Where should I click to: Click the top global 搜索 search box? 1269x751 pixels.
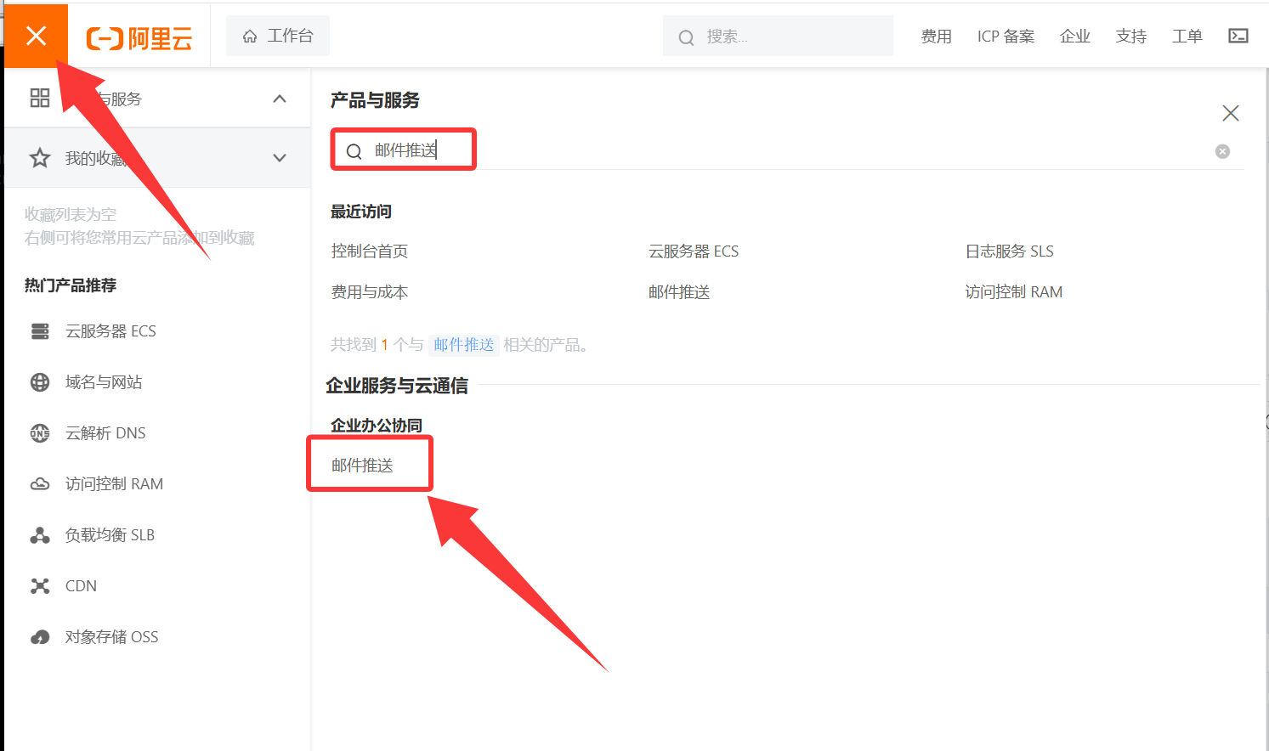click(778, 37)
